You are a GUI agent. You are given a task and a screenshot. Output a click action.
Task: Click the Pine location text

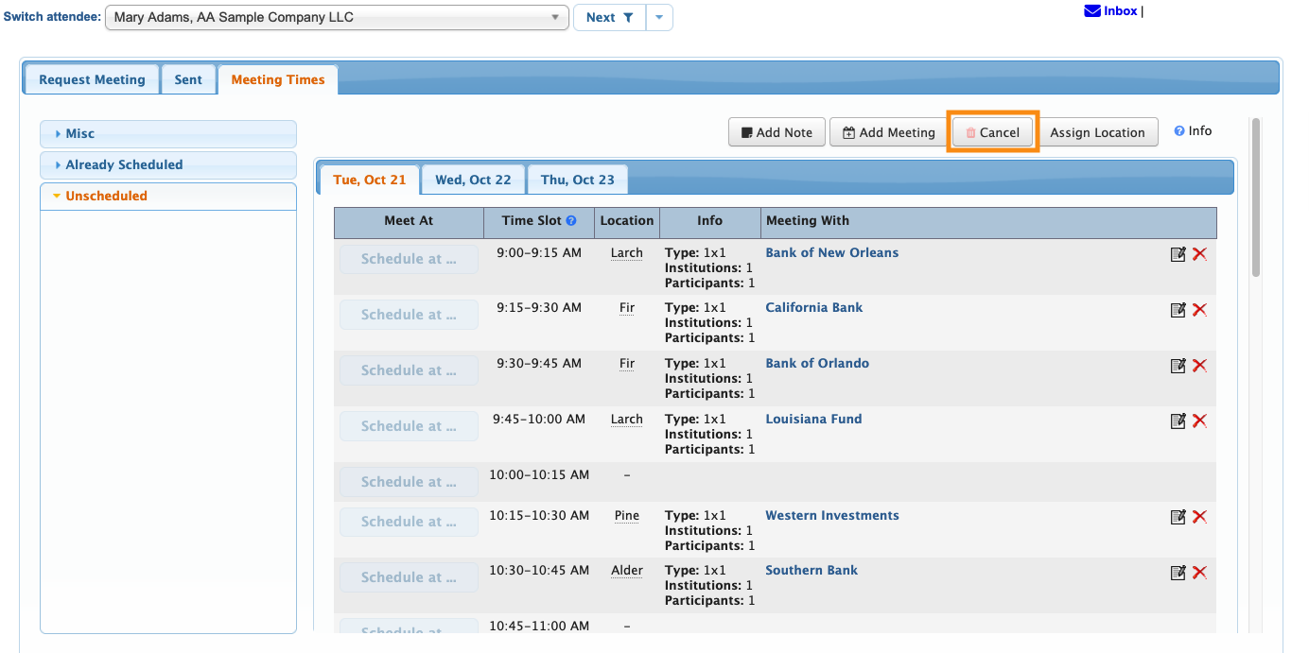[x=626, y=516]
